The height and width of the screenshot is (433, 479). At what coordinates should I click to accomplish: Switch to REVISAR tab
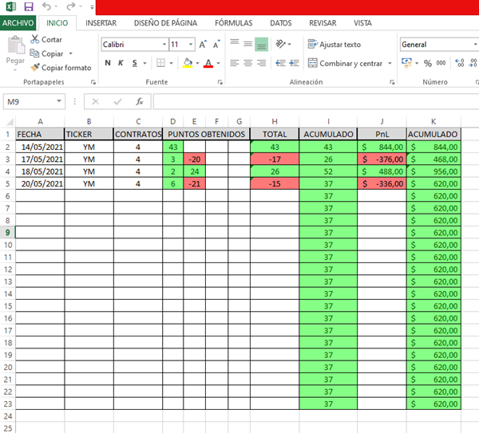(323, 23)
